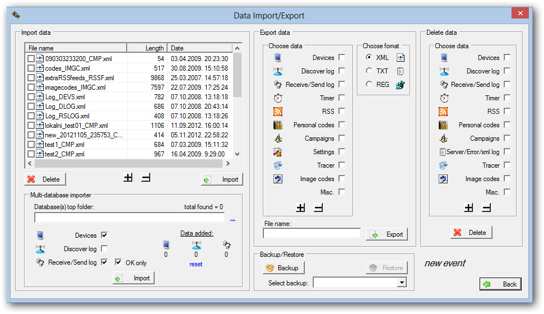Click the Image codes icon in Export data
This screenshot has width=544, height=314.
[277, 179]
